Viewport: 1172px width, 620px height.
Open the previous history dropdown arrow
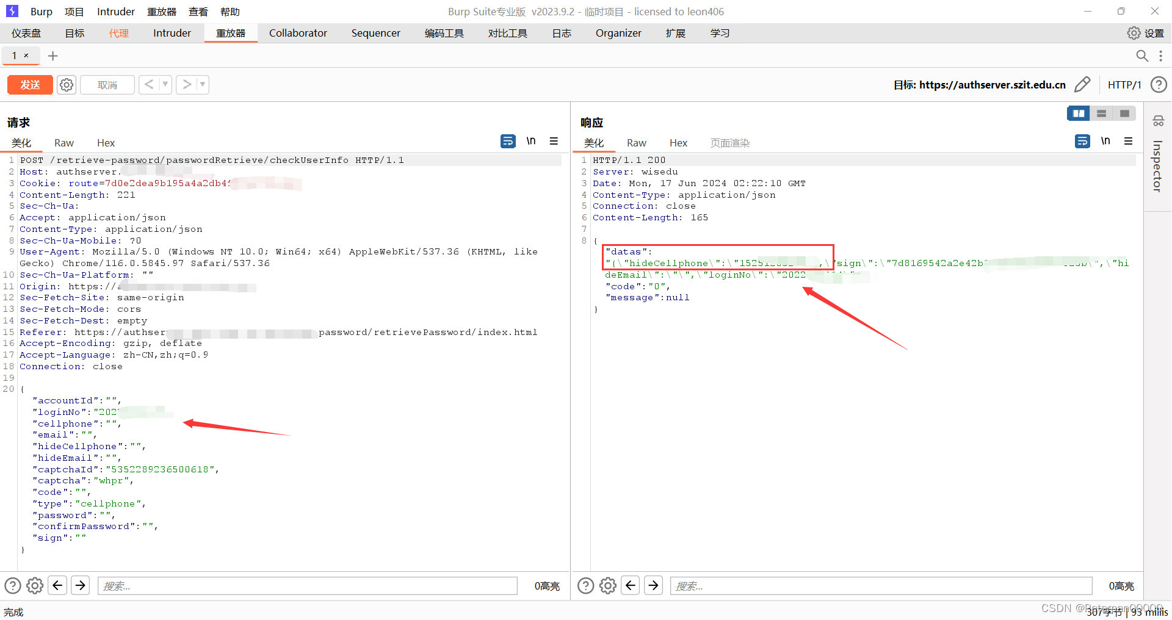[165, 85]
